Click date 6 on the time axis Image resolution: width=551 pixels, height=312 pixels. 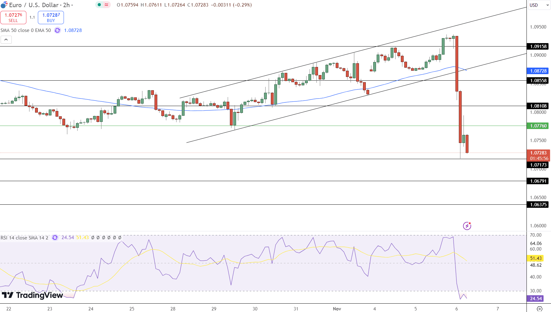click(x=457, y=309)
